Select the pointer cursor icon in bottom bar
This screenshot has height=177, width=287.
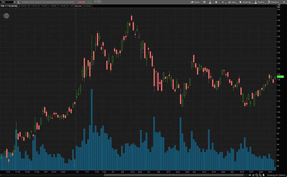tap(264, 175)
